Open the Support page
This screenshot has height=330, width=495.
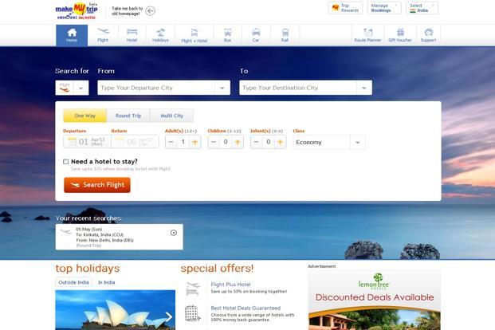click(428, 35)
